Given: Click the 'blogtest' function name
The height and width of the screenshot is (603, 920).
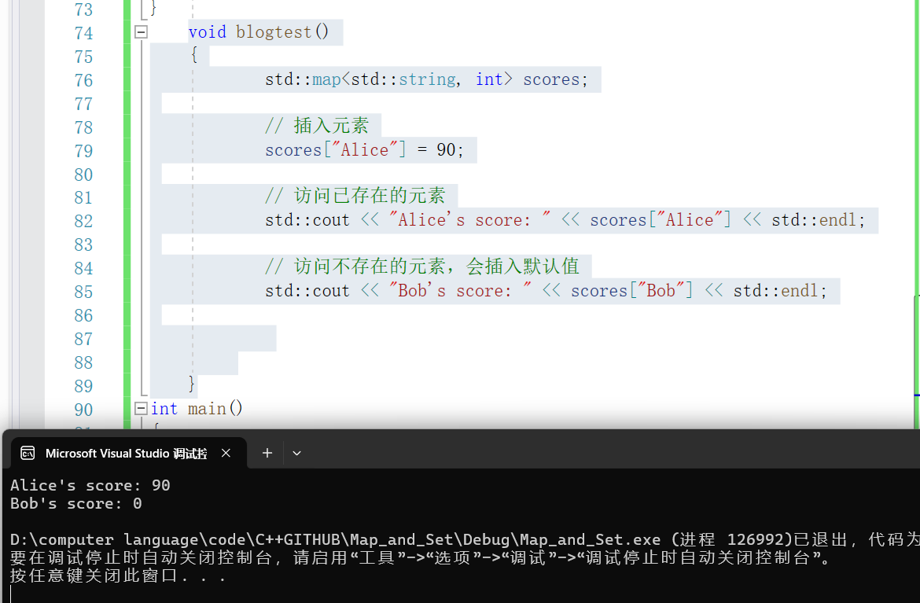Looking at the screenshot, I should click(x=274, y=31).
